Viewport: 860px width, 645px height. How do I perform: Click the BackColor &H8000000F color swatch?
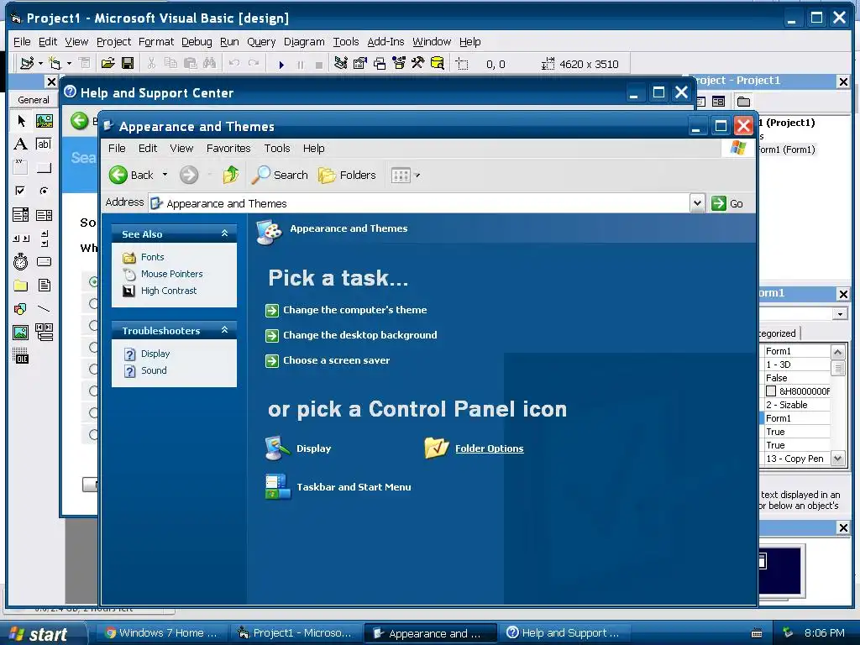(x=771, y=391)
